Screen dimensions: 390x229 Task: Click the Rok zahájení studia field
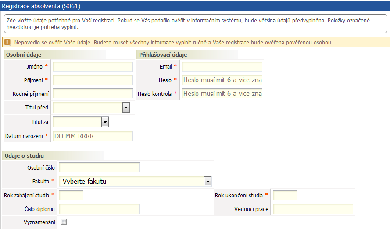(x=71, y=195)
